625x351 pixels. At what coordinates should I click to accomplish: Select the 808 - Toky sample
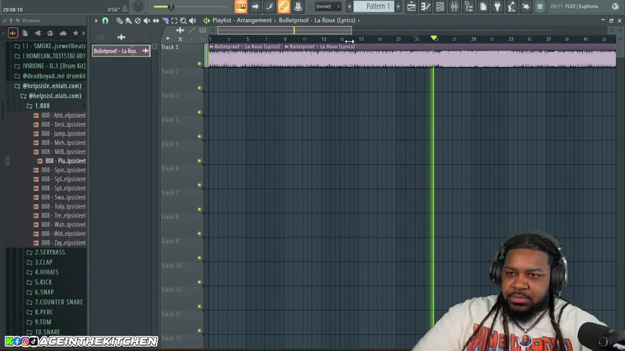coord(60,206)
